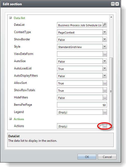Click the AllowSort ellipsis button
Screen dimensions: 126x167
tap(105, 83)
